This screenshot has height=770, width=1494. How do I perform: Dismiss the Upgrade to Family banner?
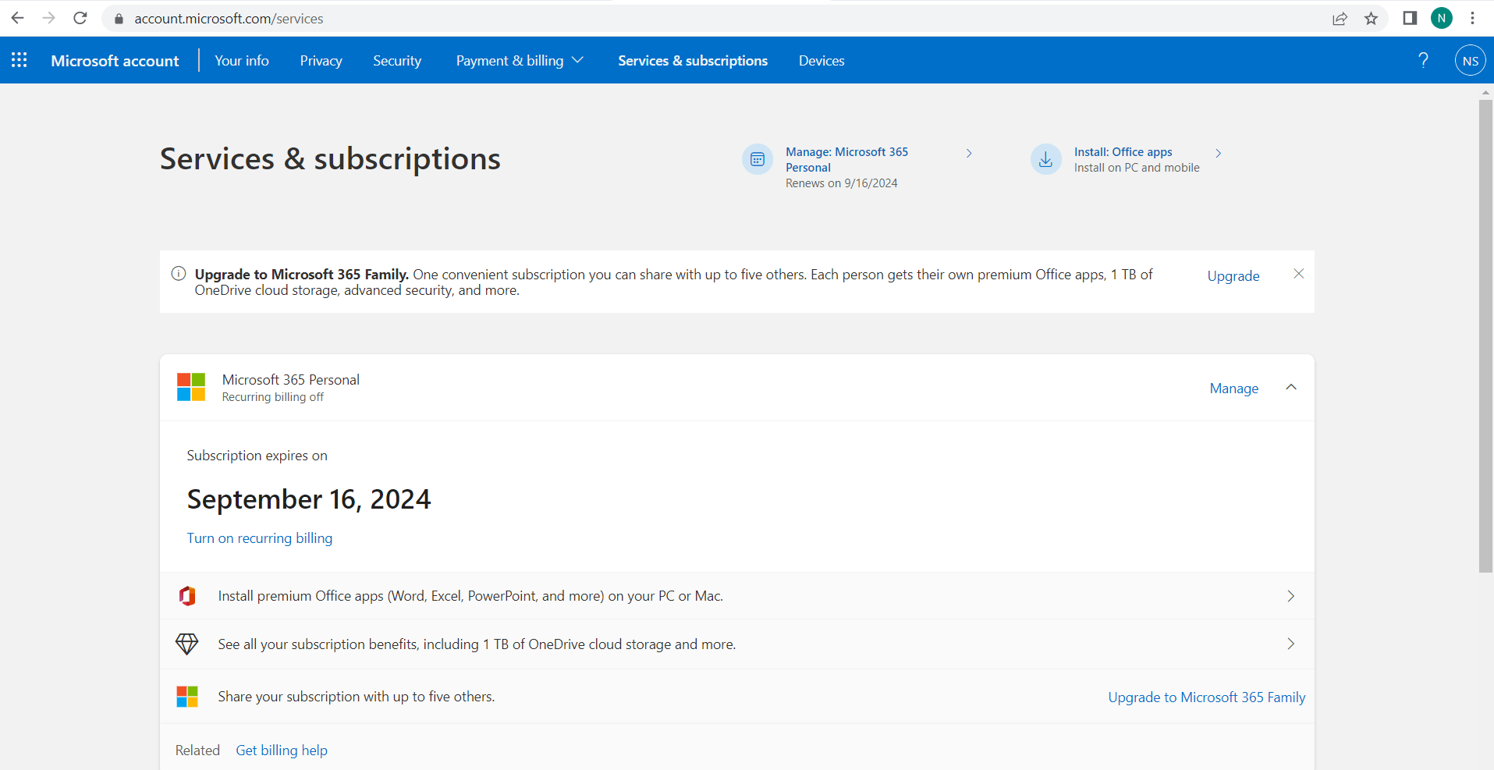tap(1298, 274)
